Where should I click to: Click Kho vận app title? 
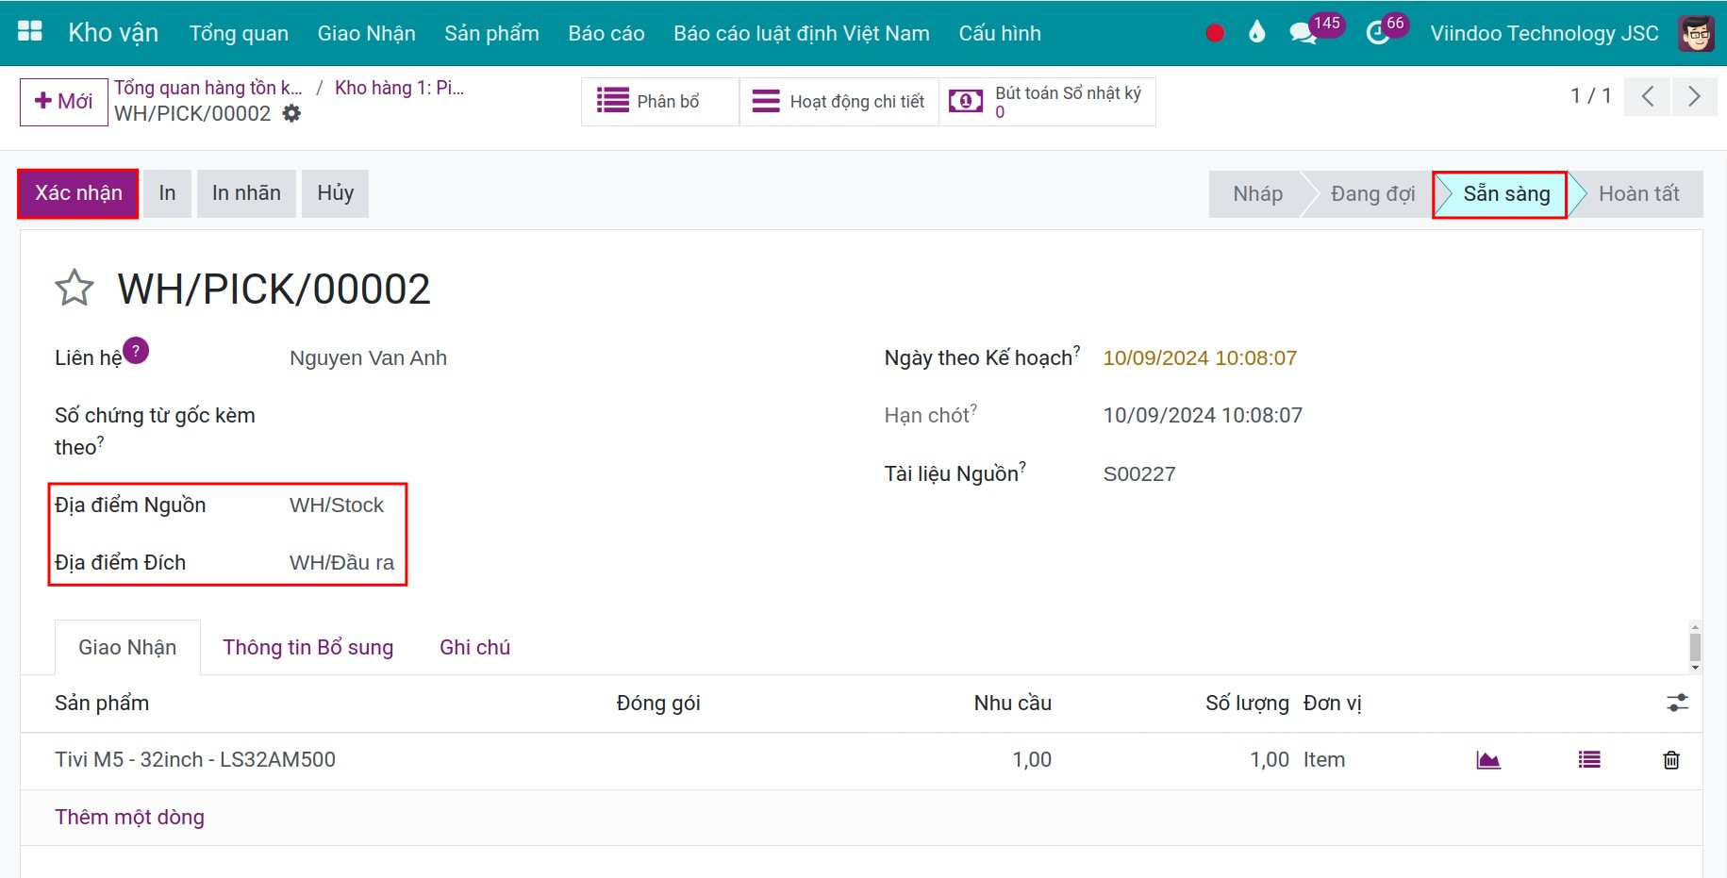113,33
